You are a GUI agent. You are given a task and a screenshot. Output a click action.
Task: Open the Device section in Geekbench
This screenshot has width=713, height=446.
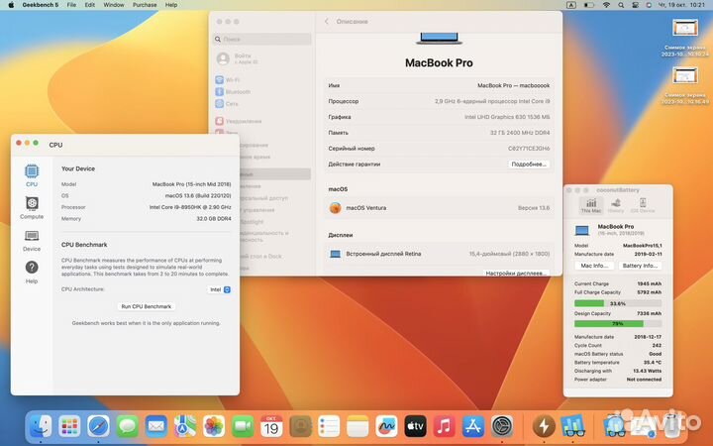click(32, 240)
